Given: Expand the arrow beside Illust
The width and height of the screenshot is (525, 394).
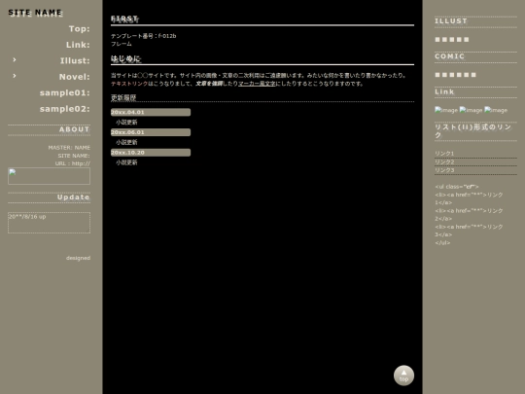Looking at the screenshot, I should click(x=15, y=59).
